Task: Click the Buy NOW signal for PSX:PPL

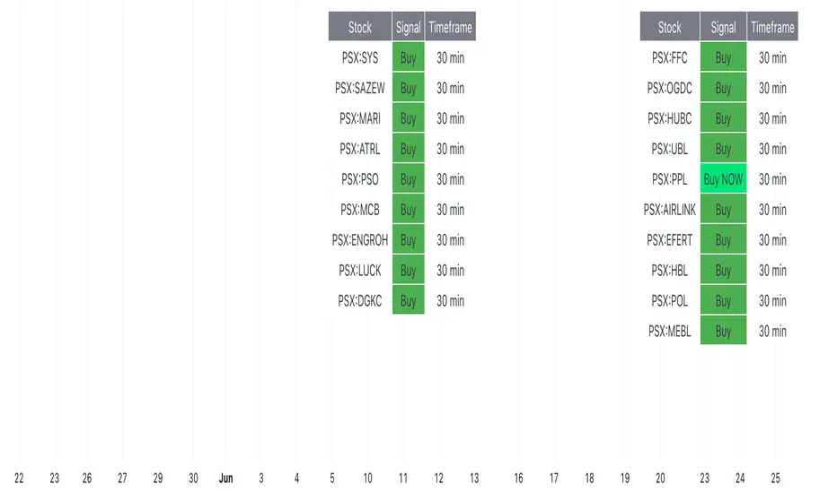Action: (723, 179)
